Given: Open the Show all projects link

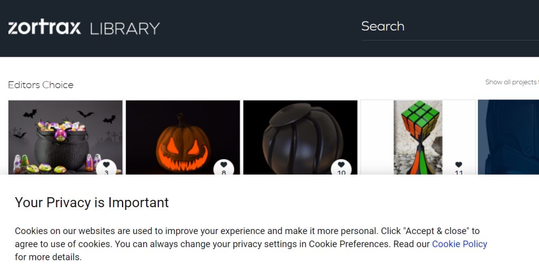Looking at the screenshot, I should 512,82.
